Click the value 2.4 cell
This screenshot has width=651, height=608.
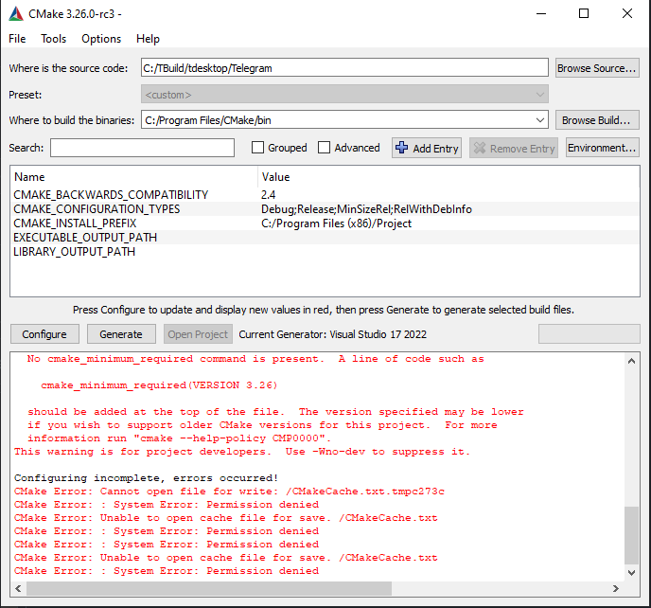pyautogui.click(x=268, y=194)
